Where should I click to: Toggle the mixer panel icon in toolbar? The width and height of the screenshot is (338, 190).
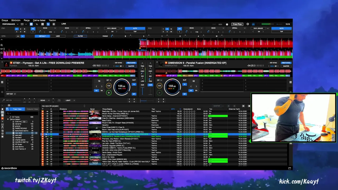tap(48, 24)
